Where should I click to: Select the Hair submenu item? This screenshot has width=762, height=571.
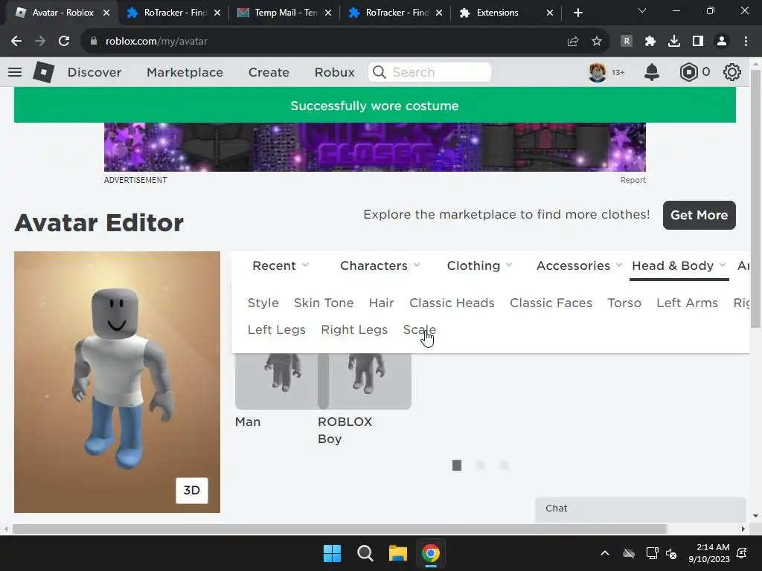coord(382,303)
